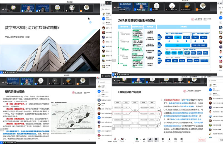Expand arrow next to bottom-right video button
The height and width of the screenshot is (144, 223).
coord(126,140)
